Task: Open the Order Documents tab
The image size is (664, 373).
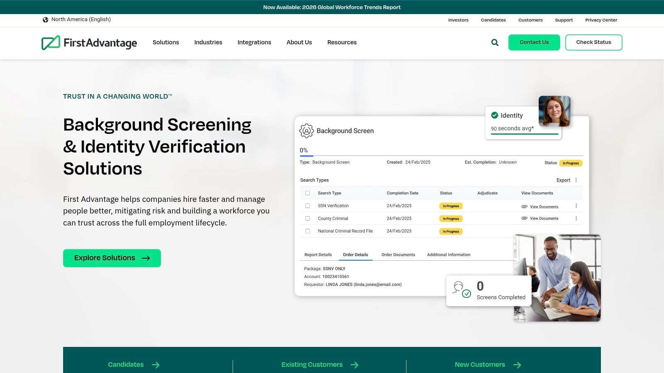Action: coord(398,255)
